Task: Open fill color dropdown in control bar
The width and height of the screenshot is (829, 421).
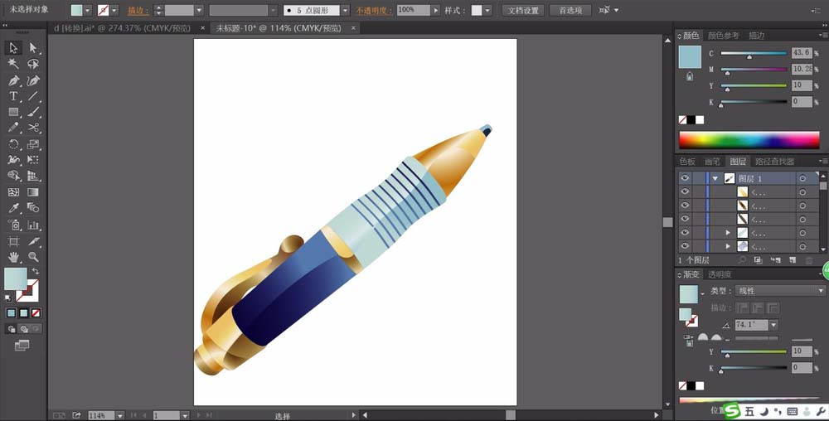Action: 88,10
